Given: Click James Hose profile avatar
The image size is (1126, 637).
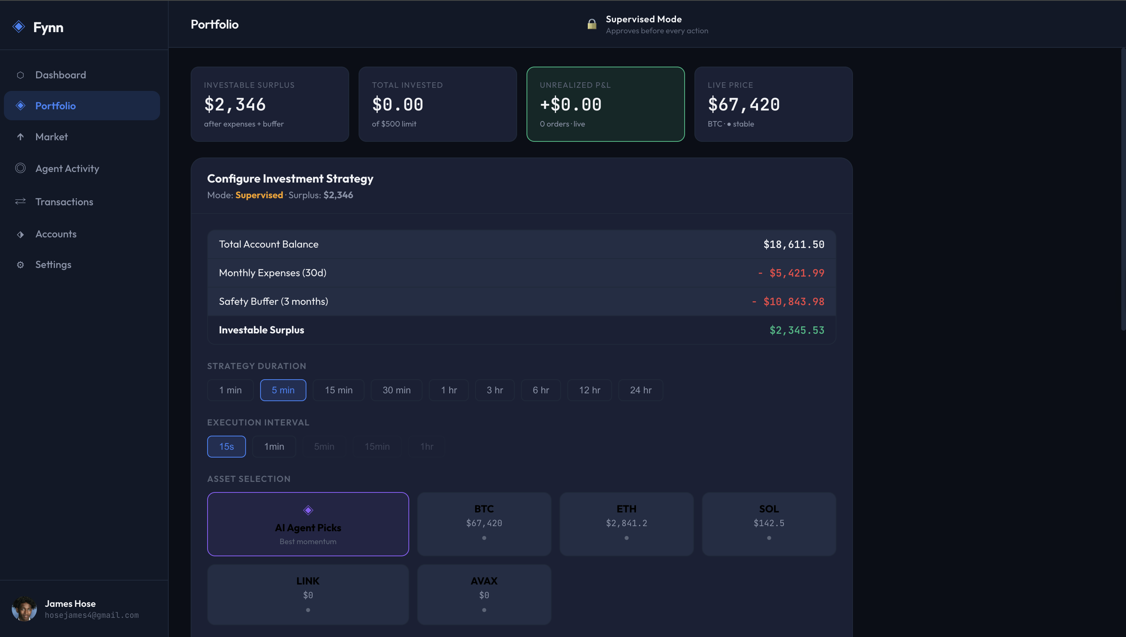Looking at the screenshot, I should coord(24,608).
